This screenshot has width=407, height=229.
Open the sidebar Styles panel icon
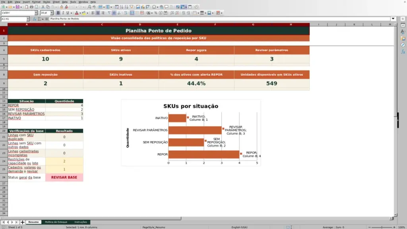pos(403,32)
